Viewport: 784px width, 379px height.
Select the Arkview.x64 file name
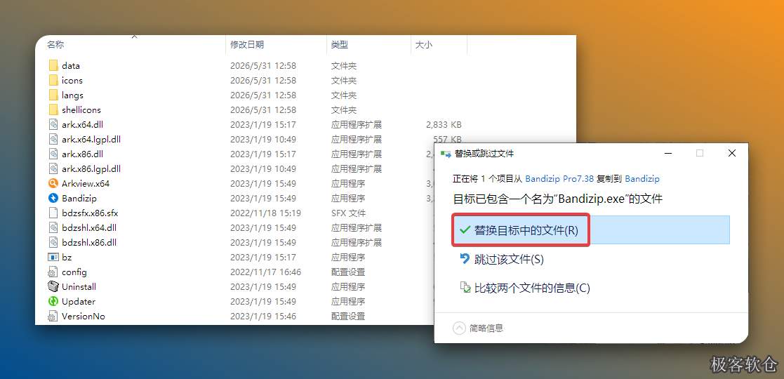coord(86,183)
